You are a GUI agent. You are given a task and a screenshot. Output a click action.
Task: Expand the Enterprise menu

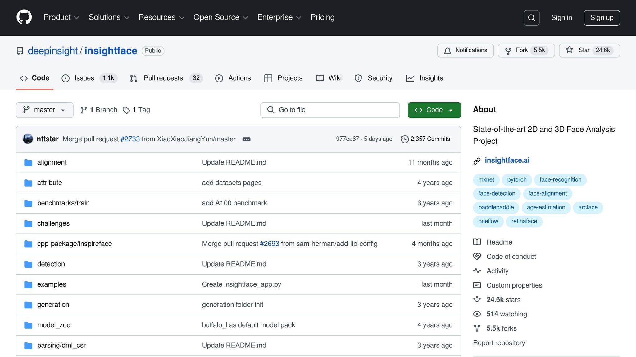(279, 17)
